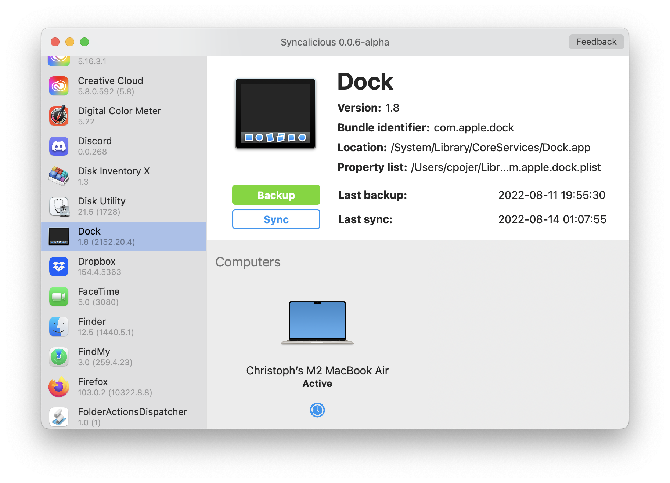Click the Syncalicious 0.0.6-alpha window title
Image resolution: width=670 pixels, height=483 pixels.
pyautogui.click(x=335, y=42)
